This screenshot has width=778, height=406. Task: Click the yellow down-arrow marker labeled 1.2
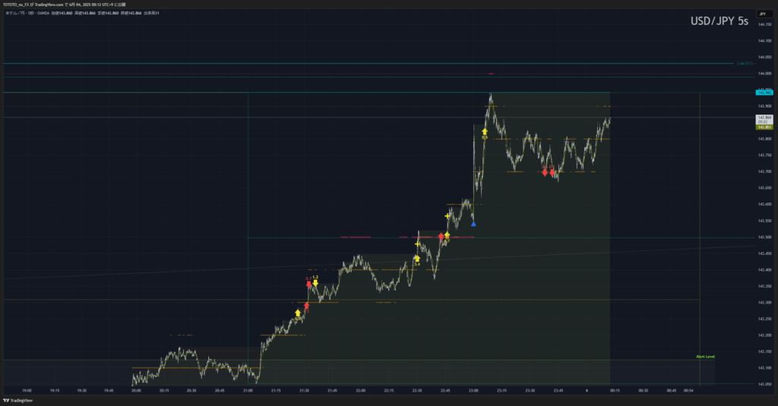tap(315, 282)
